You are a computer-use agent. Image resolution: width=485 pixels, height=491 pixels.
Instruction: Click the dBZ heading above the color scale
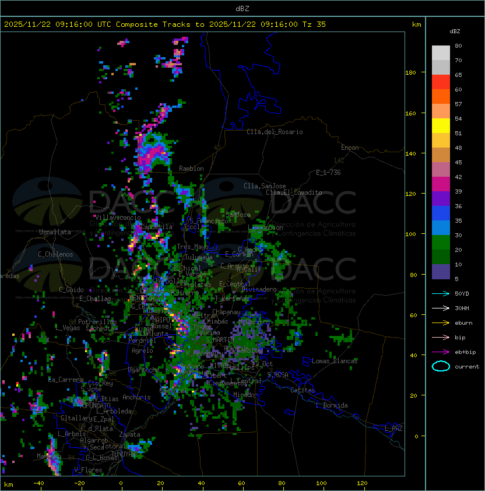pyautogui.click(x=455, y=31)
